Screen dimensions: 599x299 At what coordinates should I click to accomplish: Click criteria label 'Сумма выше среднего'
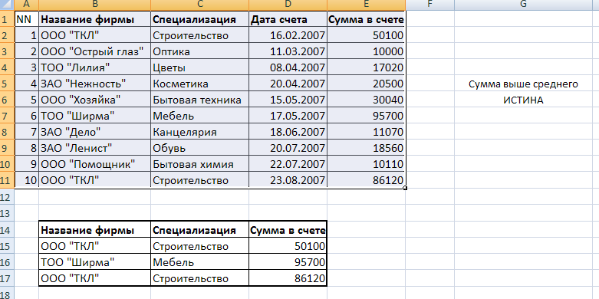pyautogui.click(x=523, y=84)
